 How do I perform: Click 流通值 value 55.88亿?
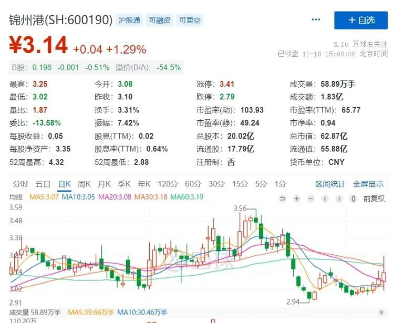pyautogui.click(x=334, y=149)
